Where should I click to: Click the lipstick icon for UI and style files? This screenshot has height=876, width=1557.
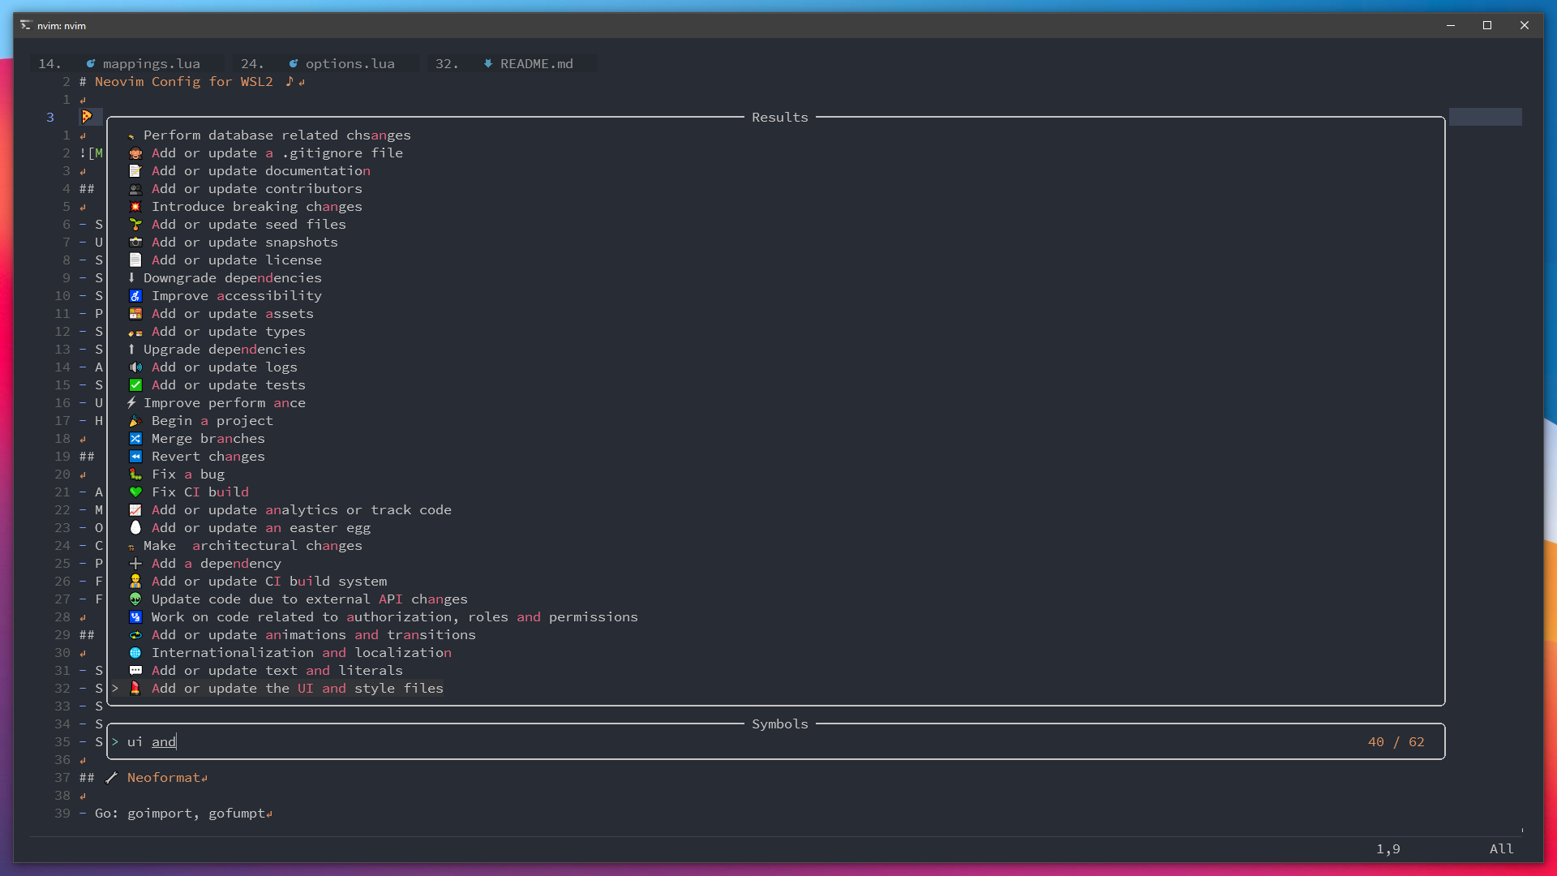(x=135, y=689)
